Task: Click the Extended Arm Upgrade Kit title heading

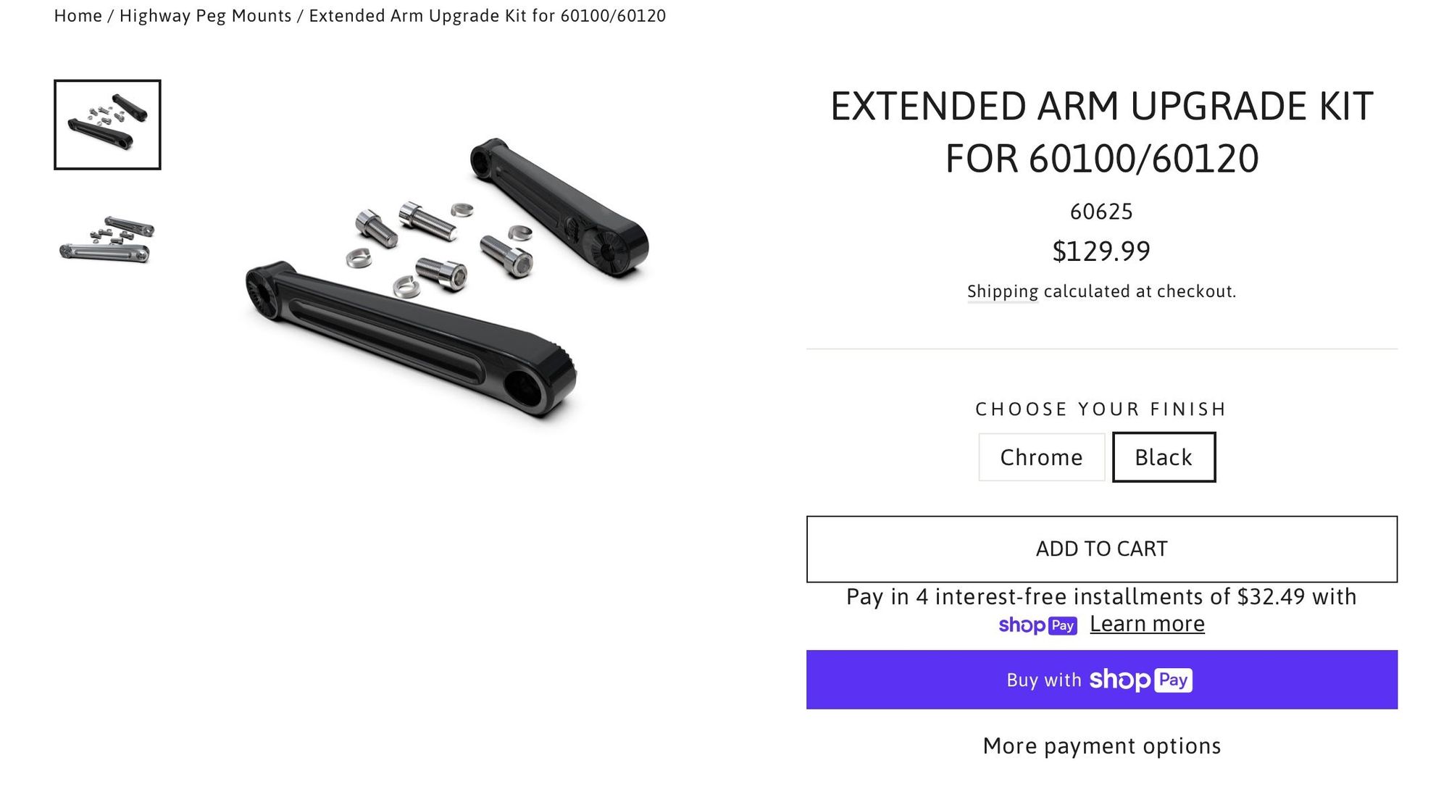Action: point(1101,132)
